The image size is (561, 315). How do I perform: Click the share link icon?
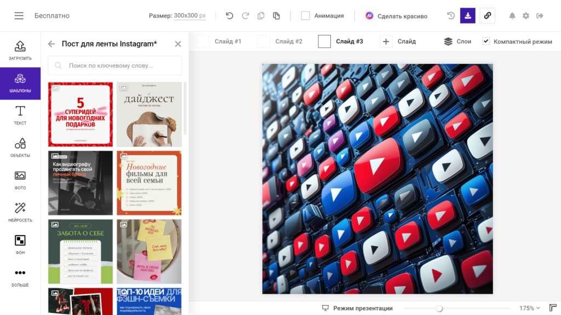(487, 16)
